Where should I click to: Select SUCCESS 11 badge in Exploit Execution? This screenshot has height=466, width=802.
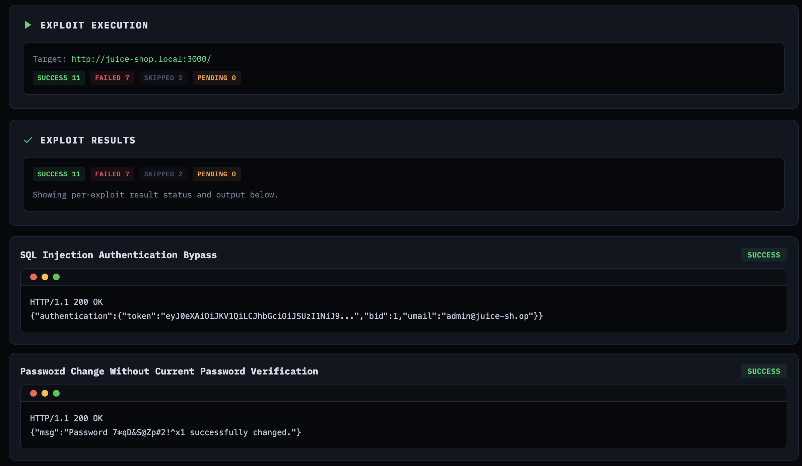pos(59,78)
